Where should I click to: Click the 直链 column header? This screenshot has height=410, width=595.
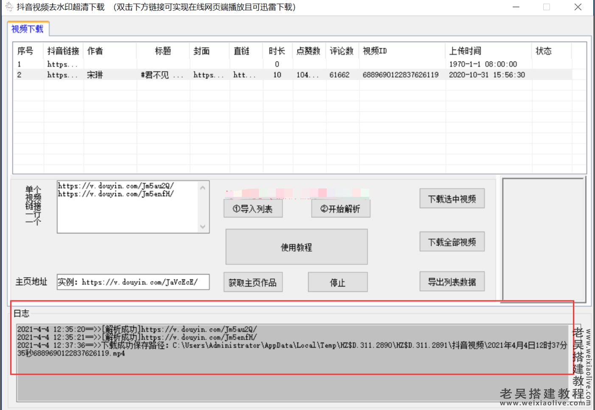tap(241, 51)
